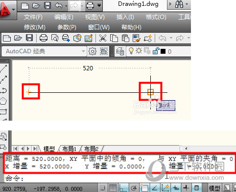Open the 视图(V) menu

point(95,17)
